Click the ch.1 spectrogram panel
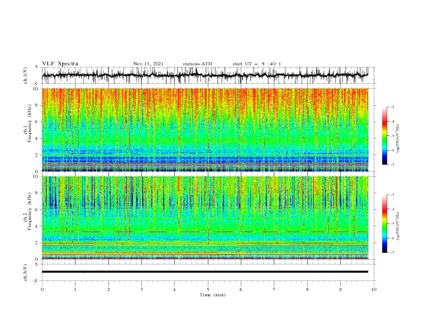 (x=205, y=130)
